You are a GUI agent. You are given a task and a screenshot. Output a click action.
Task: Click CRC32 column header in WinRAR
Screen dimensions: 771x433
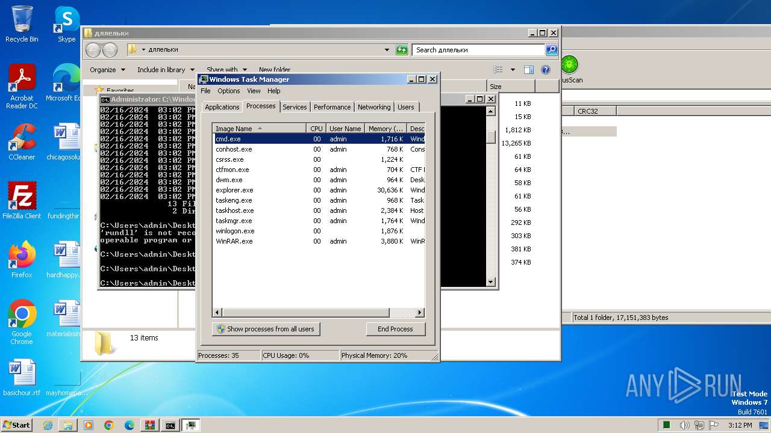pos(595,111)
